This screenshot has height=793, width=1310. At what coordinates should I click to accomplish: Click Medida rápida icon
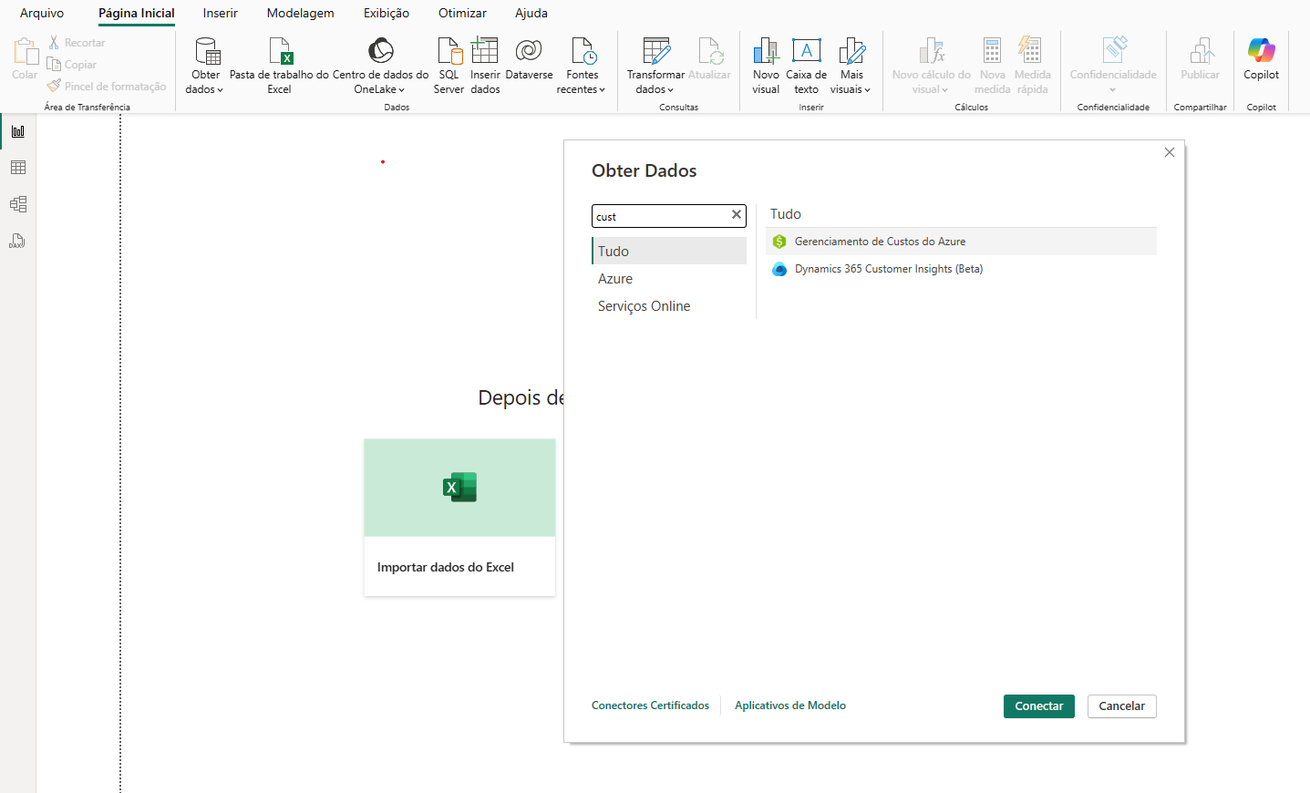coord(1031,50)
